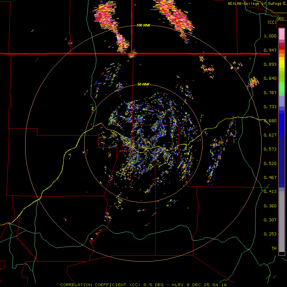Click the 0.787 scale value
This screenshot has width=287, height=287.
coord(270,92)
